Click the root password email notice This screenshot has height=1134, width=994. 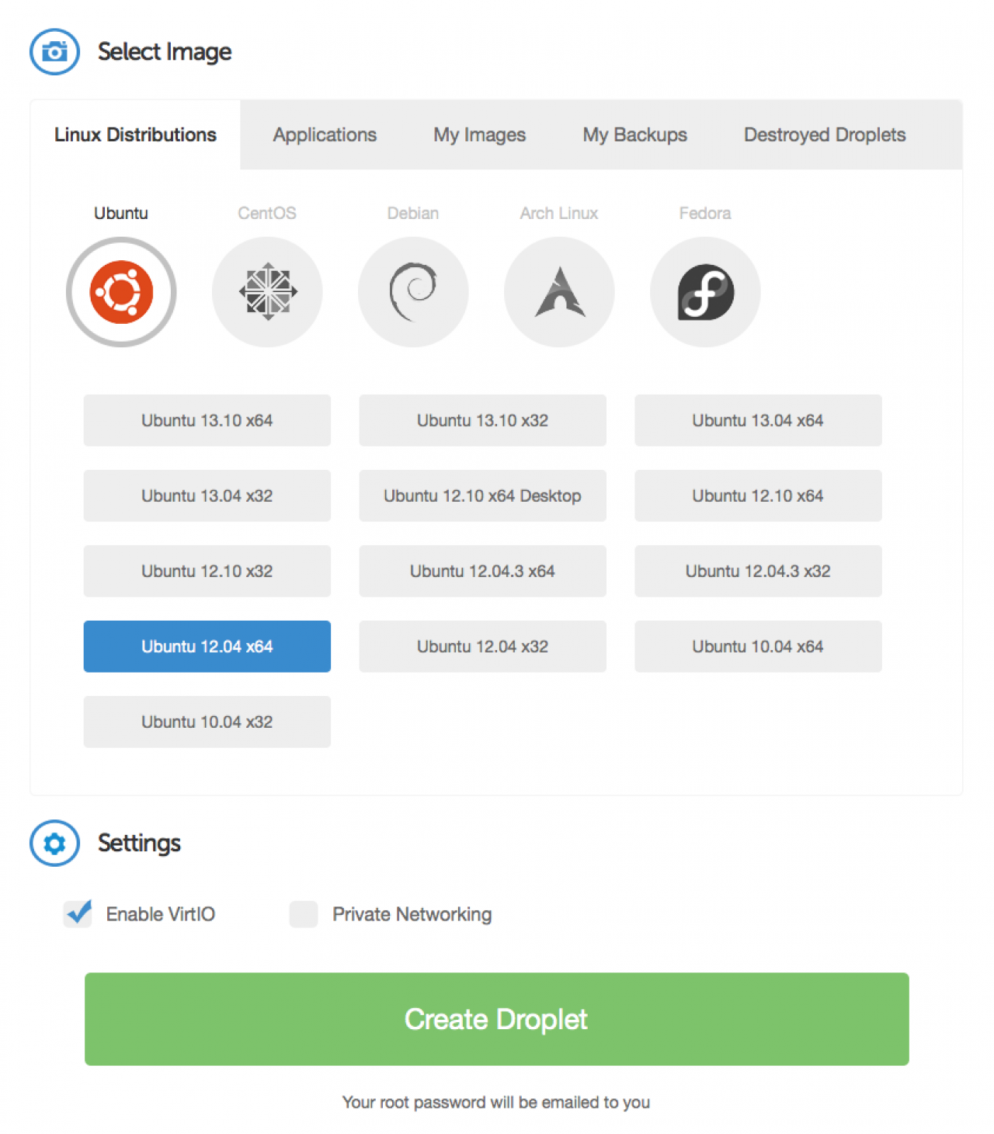click(496, 1102)
